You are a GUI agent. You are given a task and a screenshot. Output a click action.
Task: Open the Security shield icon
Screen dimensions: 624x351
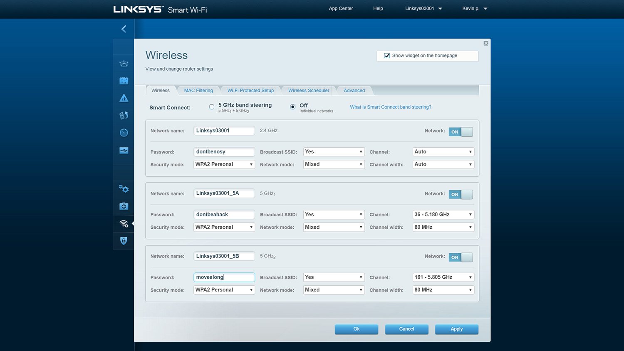pyautogui.click(x=124, y=240)
